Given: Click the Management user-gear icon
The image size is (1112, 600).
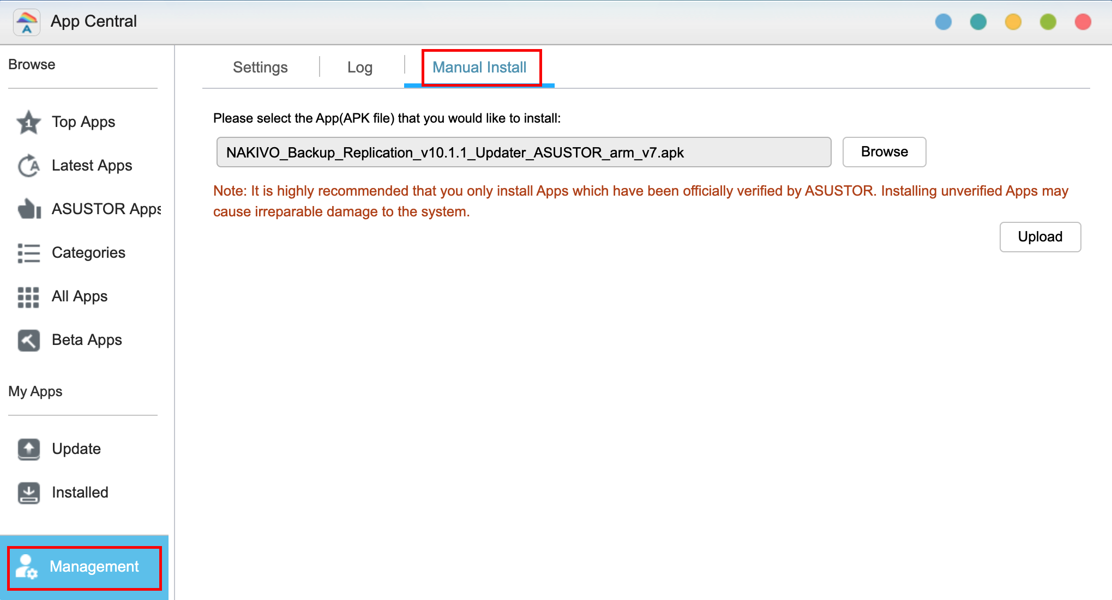Looking at the screenshot, I should click(x=27, y=567).
